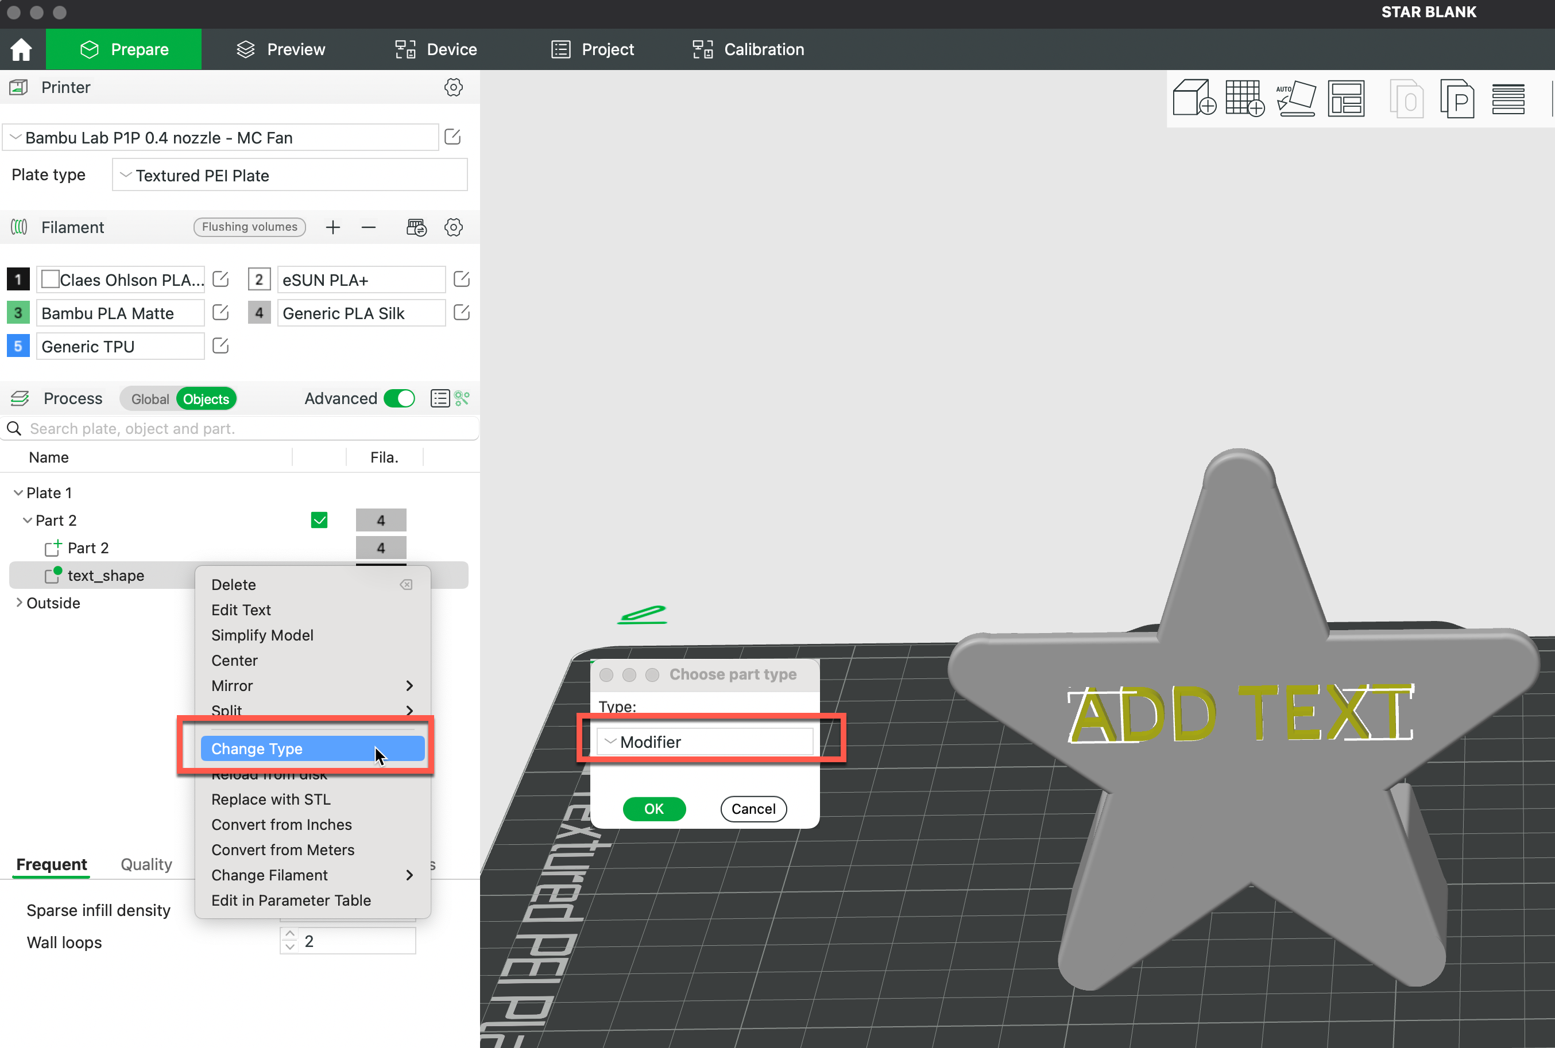Click the Part 2 child part icon
The height and width of the screenshot is (1048, 1555).
pyautogui.click(x=53, y=548)
